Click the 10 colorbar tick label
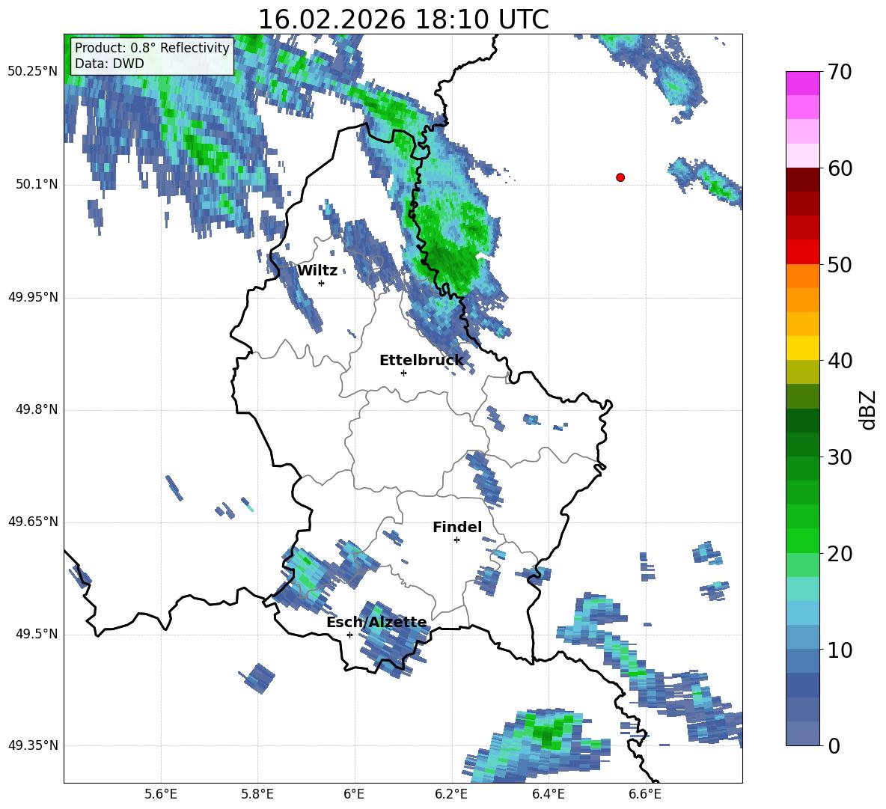886x809 pixels. pyautogui.click(x=840, y=650)
